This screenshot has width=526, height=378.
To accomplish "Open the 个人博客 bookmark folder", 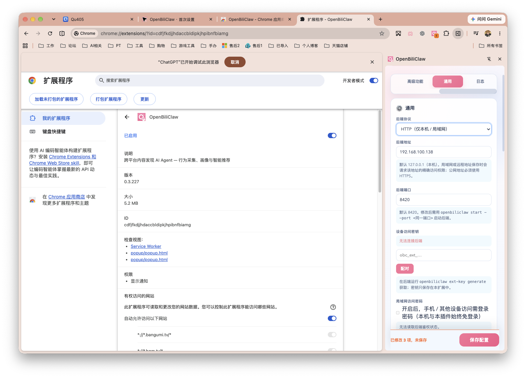I will click(306, 46).
